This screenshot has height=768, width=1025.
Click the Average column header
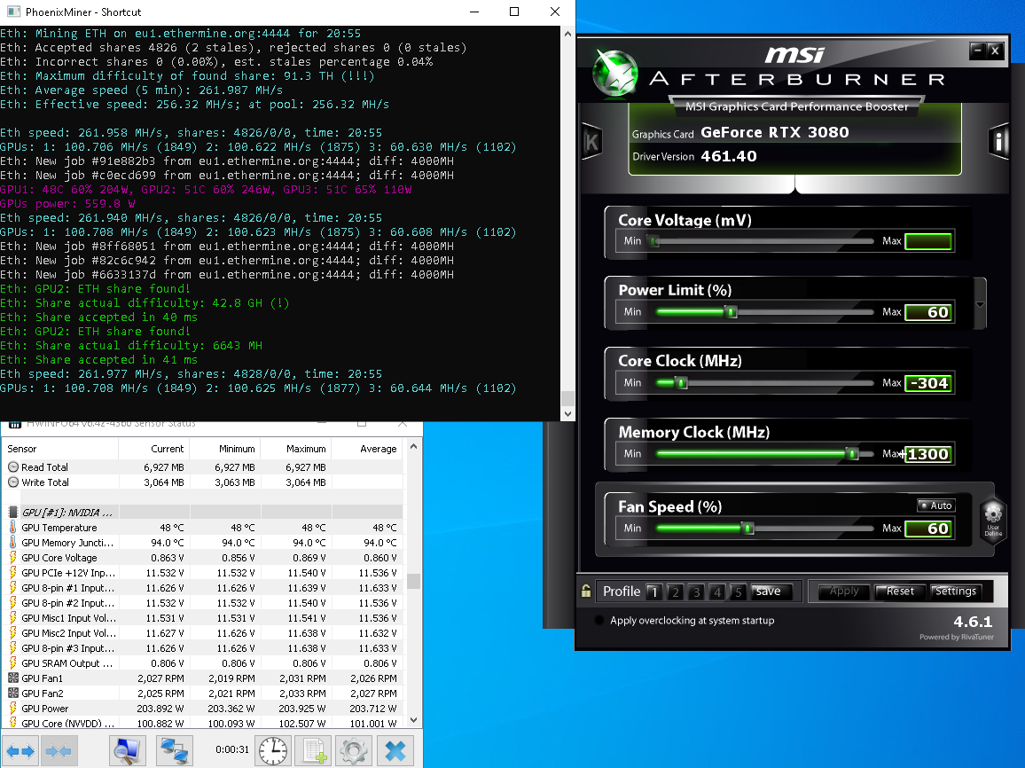pos(367,449)
